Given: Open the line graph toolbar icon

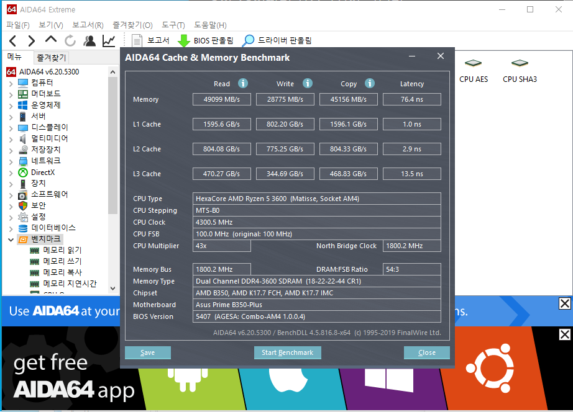Looking at the screenshot, I should pos(109,41).
